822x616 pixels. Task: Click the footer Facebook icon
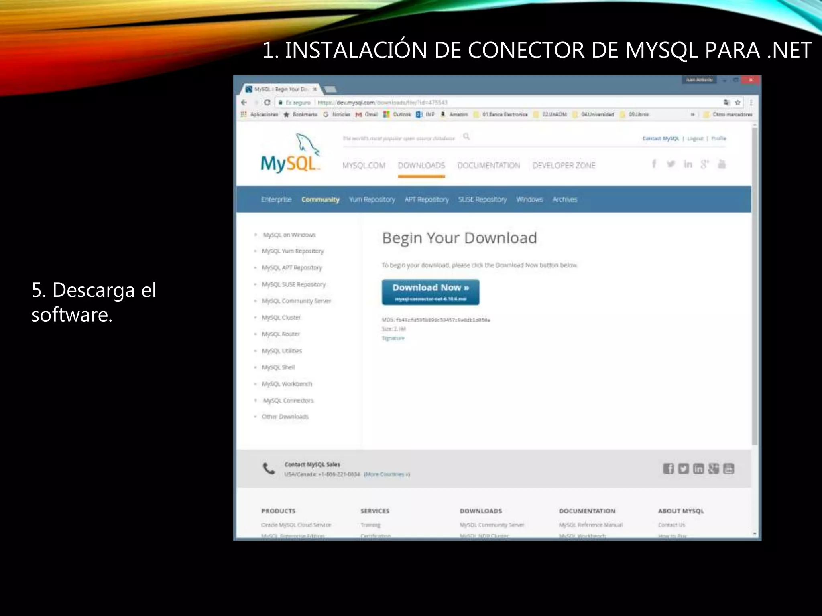click(668, 469)
